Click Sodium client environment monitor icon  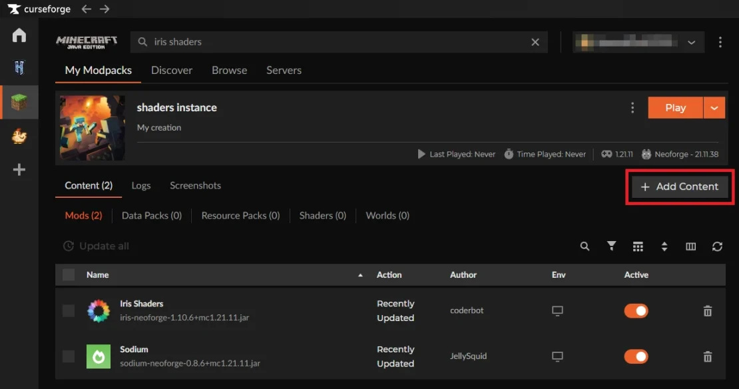tap(557, 356)
